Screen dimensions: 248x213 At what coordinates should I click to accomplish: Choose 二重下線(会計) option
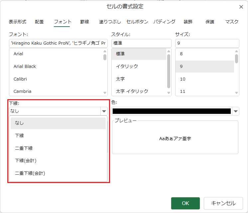(58, 173)
